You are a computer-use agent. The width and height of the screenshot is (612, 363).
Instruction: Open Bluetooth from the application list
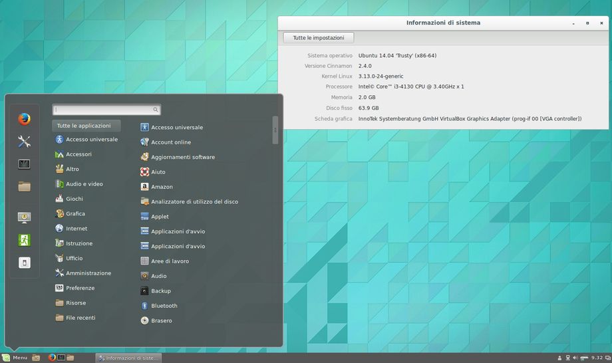164,306
